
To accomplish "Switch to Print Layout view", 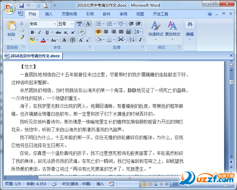I will [144, 184].
